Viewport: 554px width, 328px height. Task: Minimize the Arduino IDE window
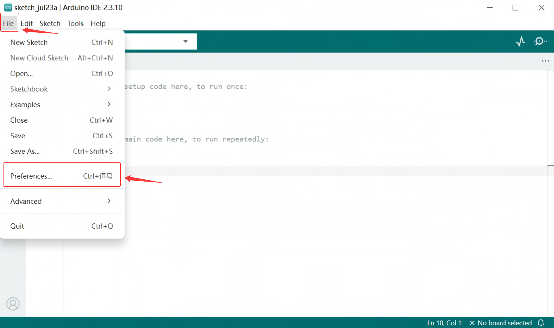click(490, 8)
